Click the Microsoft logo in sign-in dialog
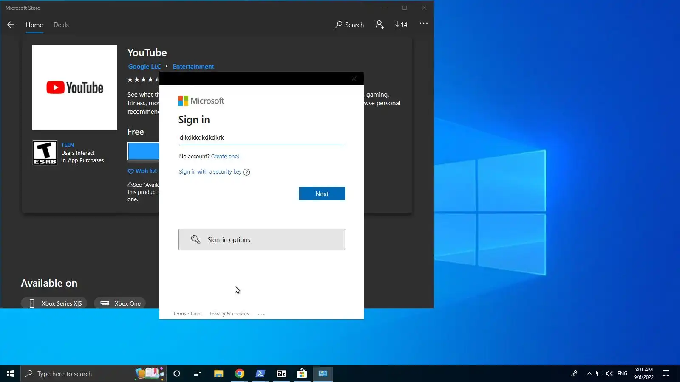 (x=201, y=101)
